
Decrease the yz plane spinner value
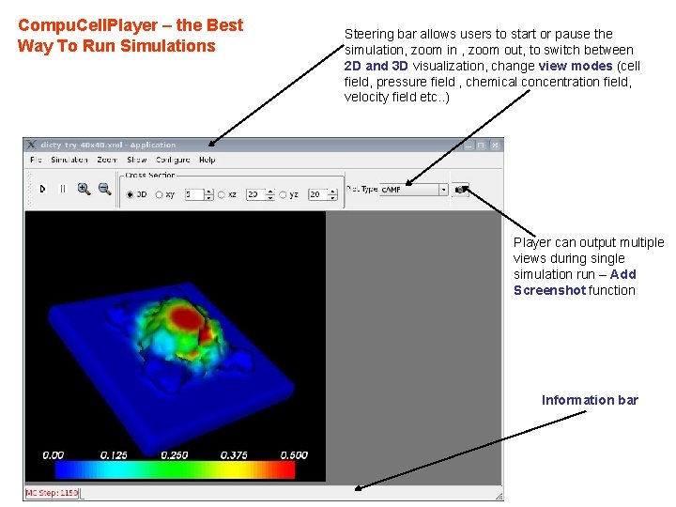click(x=332, y=197)
